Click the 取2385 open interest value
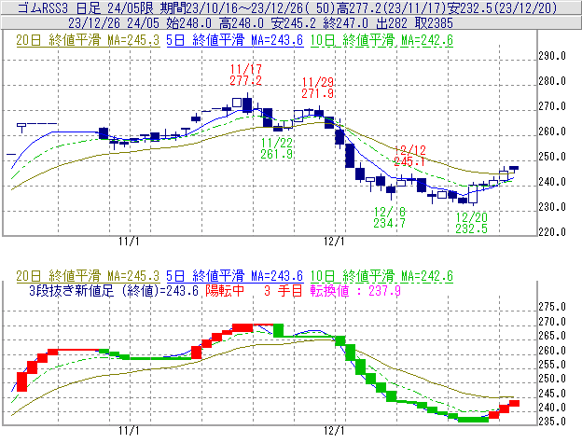 (434, 23)
